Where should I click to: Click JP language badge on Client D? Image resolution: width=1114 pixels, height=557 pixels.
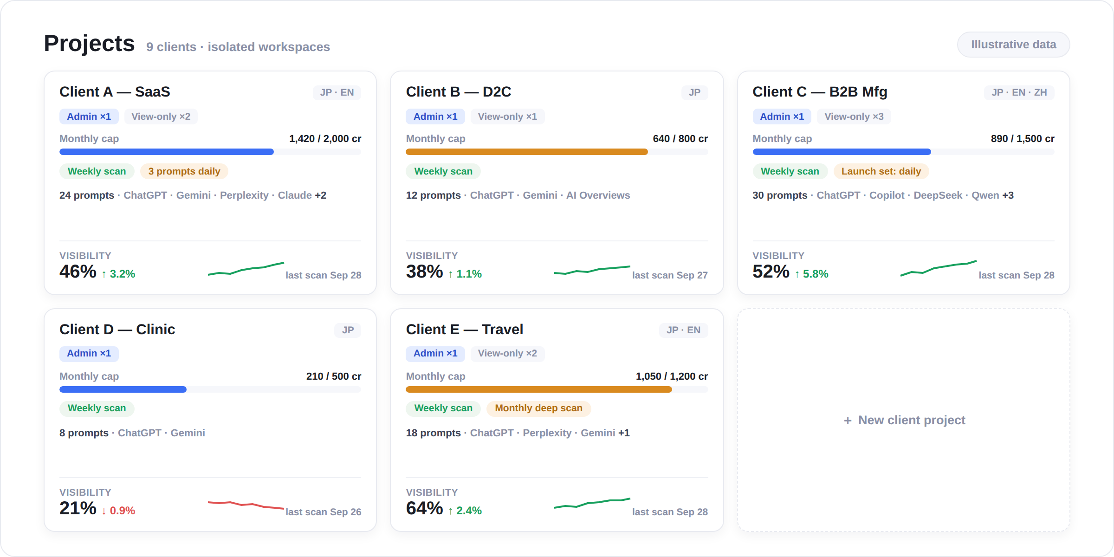pos(348,330)
